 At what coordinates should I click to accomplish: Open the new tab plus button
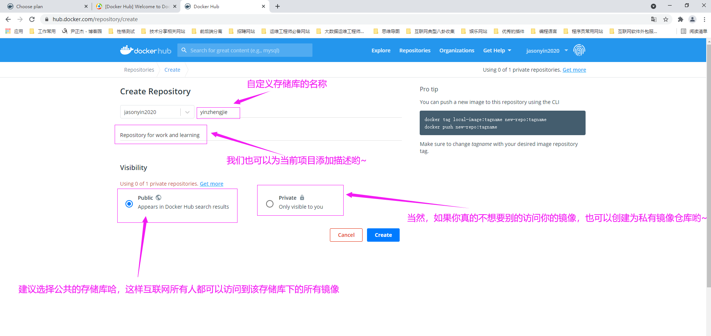pos(278,6)
